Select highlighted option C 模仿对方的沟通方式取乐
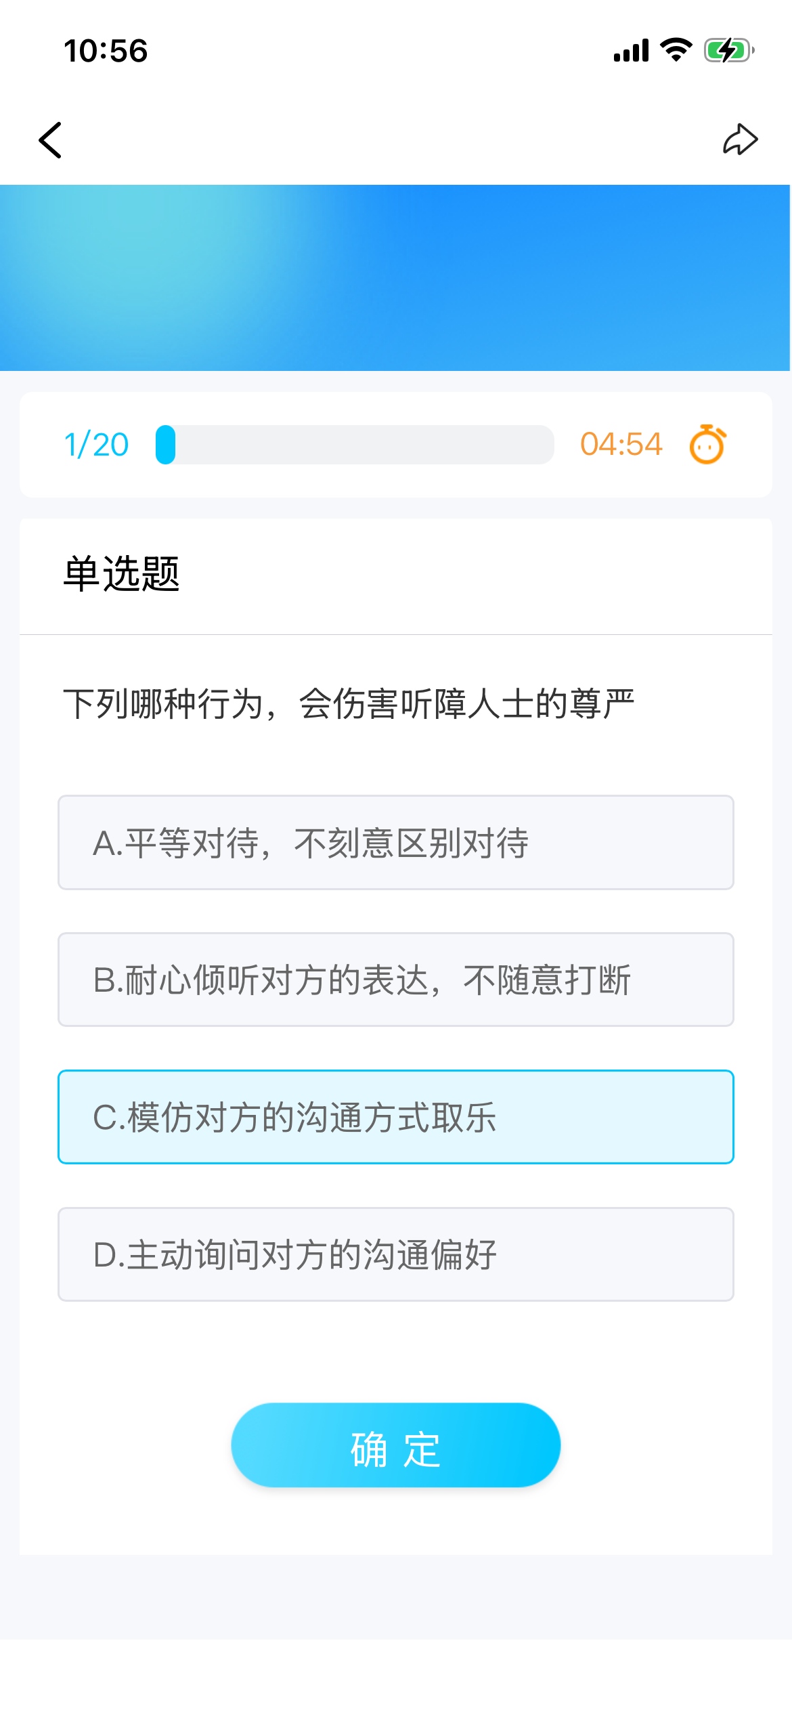 coord(396,1117)
